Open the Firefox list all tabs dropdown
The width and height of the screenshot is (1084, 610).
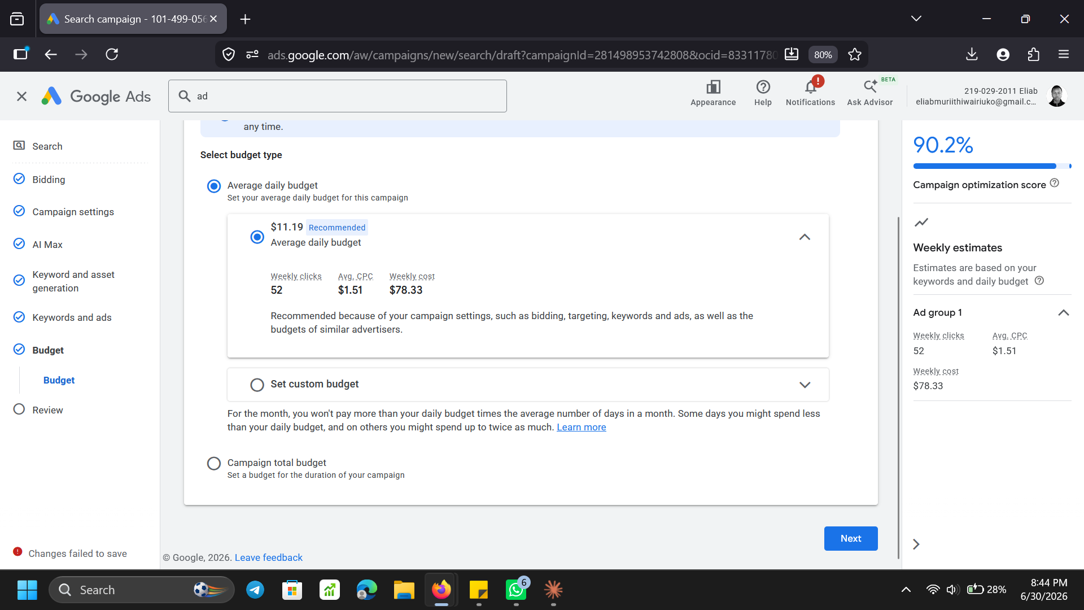click(x=916, y=19)
